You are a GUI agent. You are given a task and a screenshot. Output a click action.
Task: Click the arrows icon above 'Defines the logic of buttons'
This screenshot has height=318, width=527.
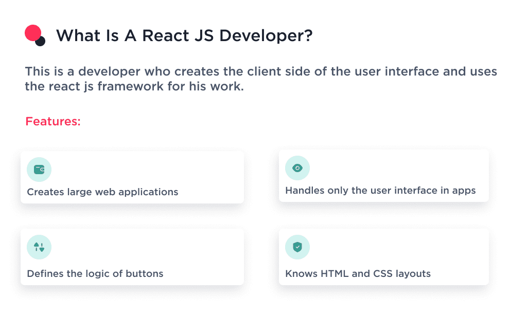(39, 247)
